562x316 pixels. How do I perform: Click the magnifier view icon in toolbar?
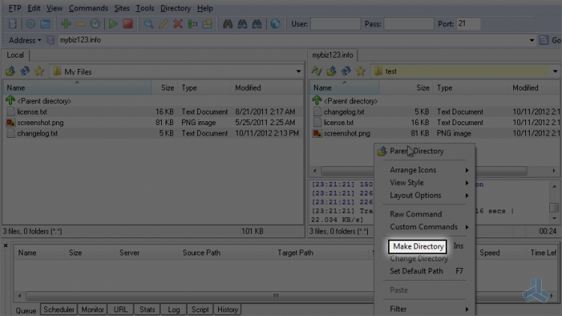tap(148, 24)
